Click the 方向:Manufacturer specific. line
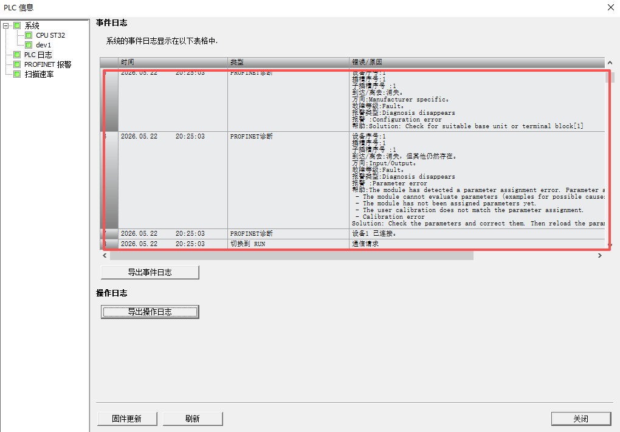This screenshot has width=620, height=432. coord(401,100)
